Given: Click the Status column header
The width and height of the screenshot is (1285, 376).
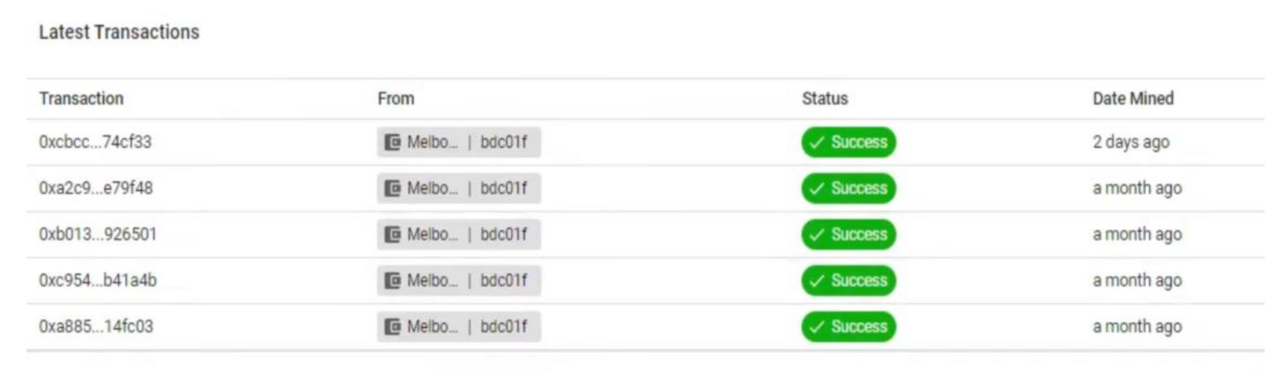Looking at the screenshot, I should tap(825, 98).
